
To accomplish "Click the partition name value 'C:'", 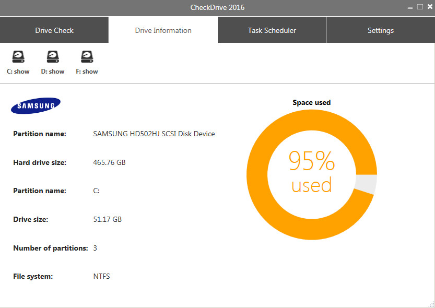I will click(x=96, y=191).
